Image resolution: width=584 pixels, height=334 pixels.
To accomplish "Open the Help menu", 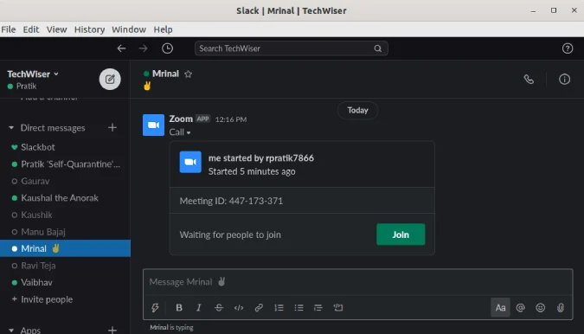I will tap(164, 29).
